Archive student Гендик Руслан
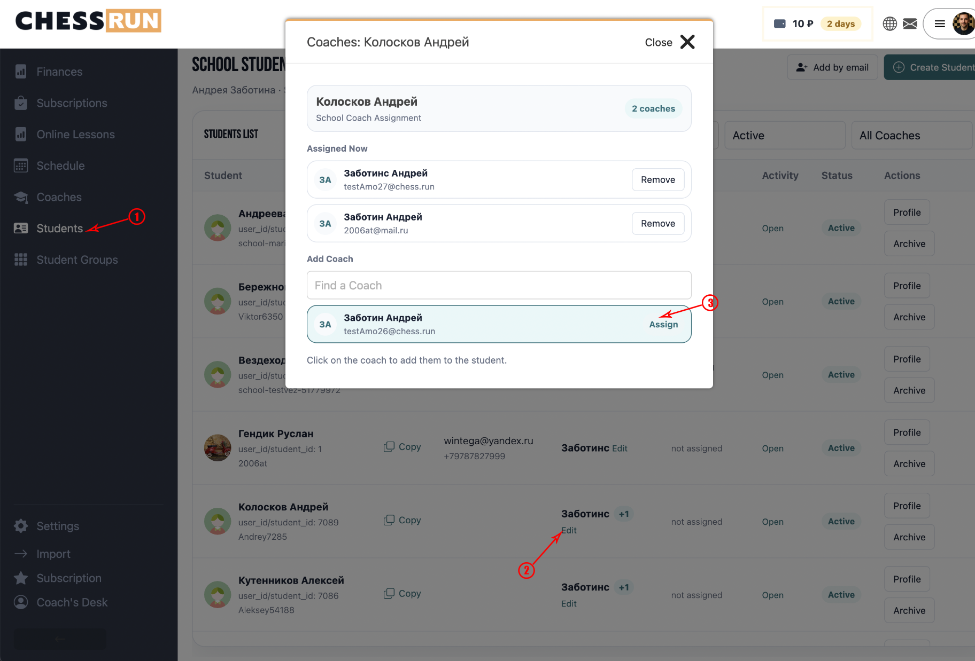Image resolution: width=975 pixels, height=661 pixels. [x=909, y=464]
